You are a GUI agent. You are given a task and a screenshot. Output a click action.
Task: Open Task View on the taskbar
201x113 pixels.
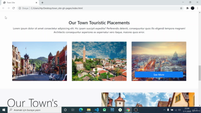(x=73, y=110)
